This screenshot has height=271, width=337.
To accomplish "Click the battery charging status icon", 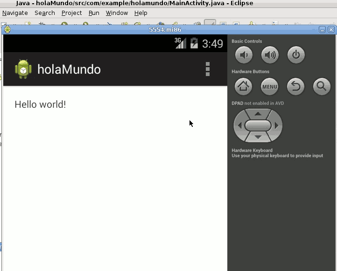I will (194, 43).
